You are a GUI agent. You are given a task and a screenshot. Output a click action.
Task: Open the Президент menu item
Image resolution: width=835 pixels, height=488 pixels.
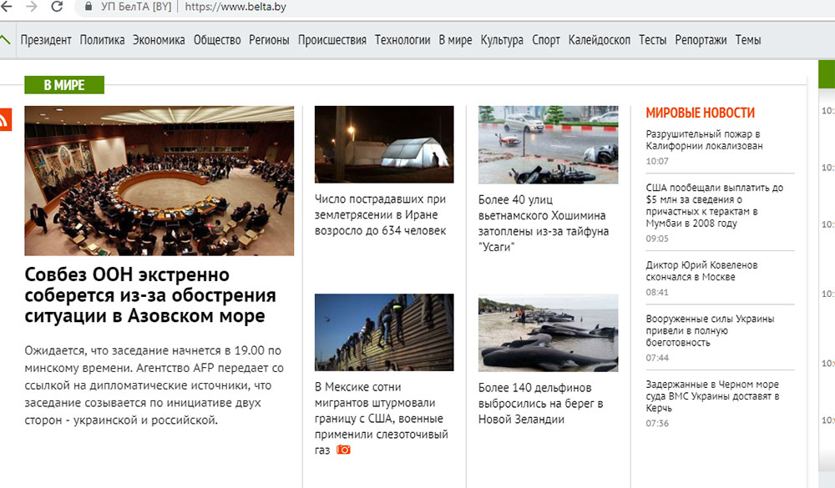point(46,40)
